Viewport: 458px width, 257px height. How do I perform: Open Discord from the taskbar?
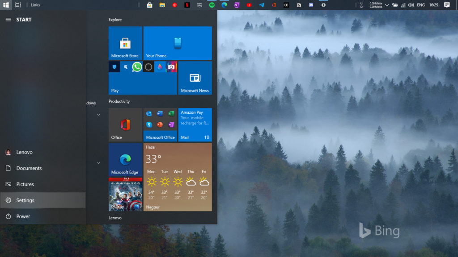coord(311,5)
